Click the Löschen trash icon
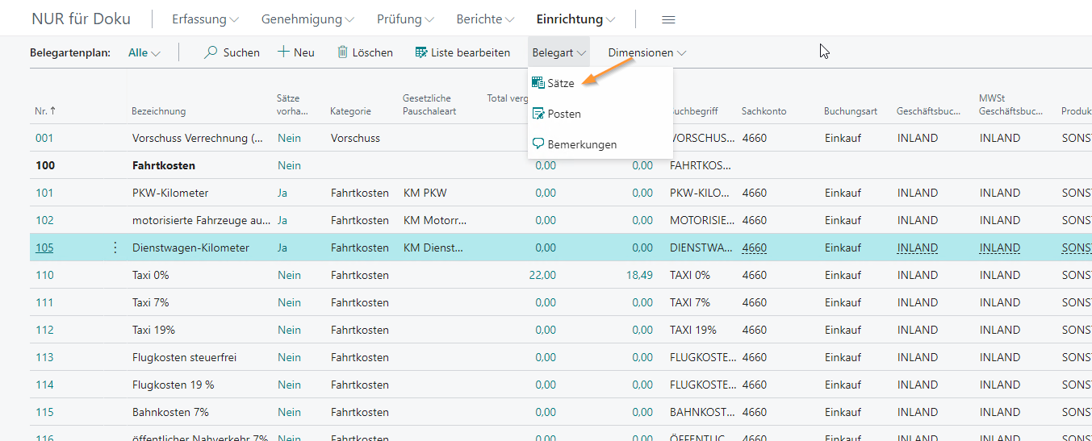Image resolution: width=1092 pixels, height=441 pixels. point(342,52)
